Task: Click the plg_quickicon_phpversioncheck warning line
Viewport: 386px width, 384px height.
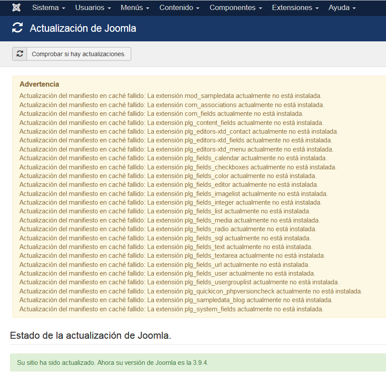Action: pos(191,291)
